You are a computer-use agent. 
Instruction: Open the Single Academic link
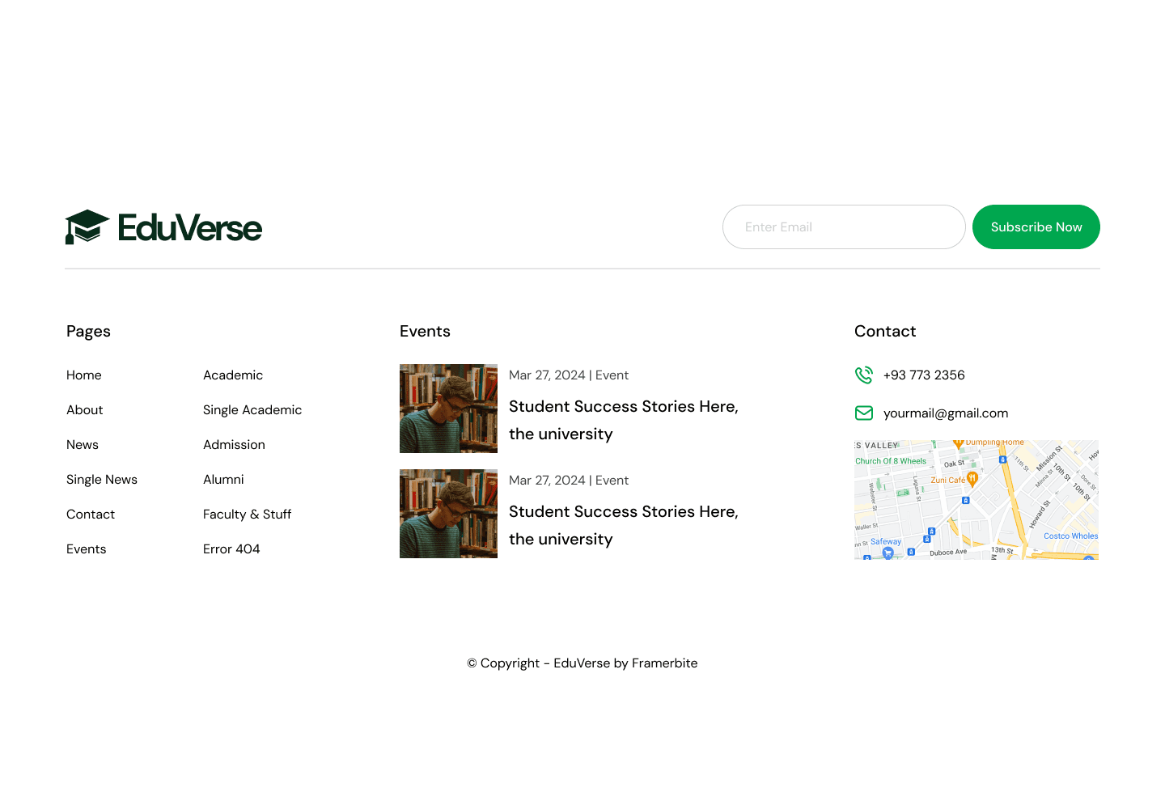click(x=252, y=410)
